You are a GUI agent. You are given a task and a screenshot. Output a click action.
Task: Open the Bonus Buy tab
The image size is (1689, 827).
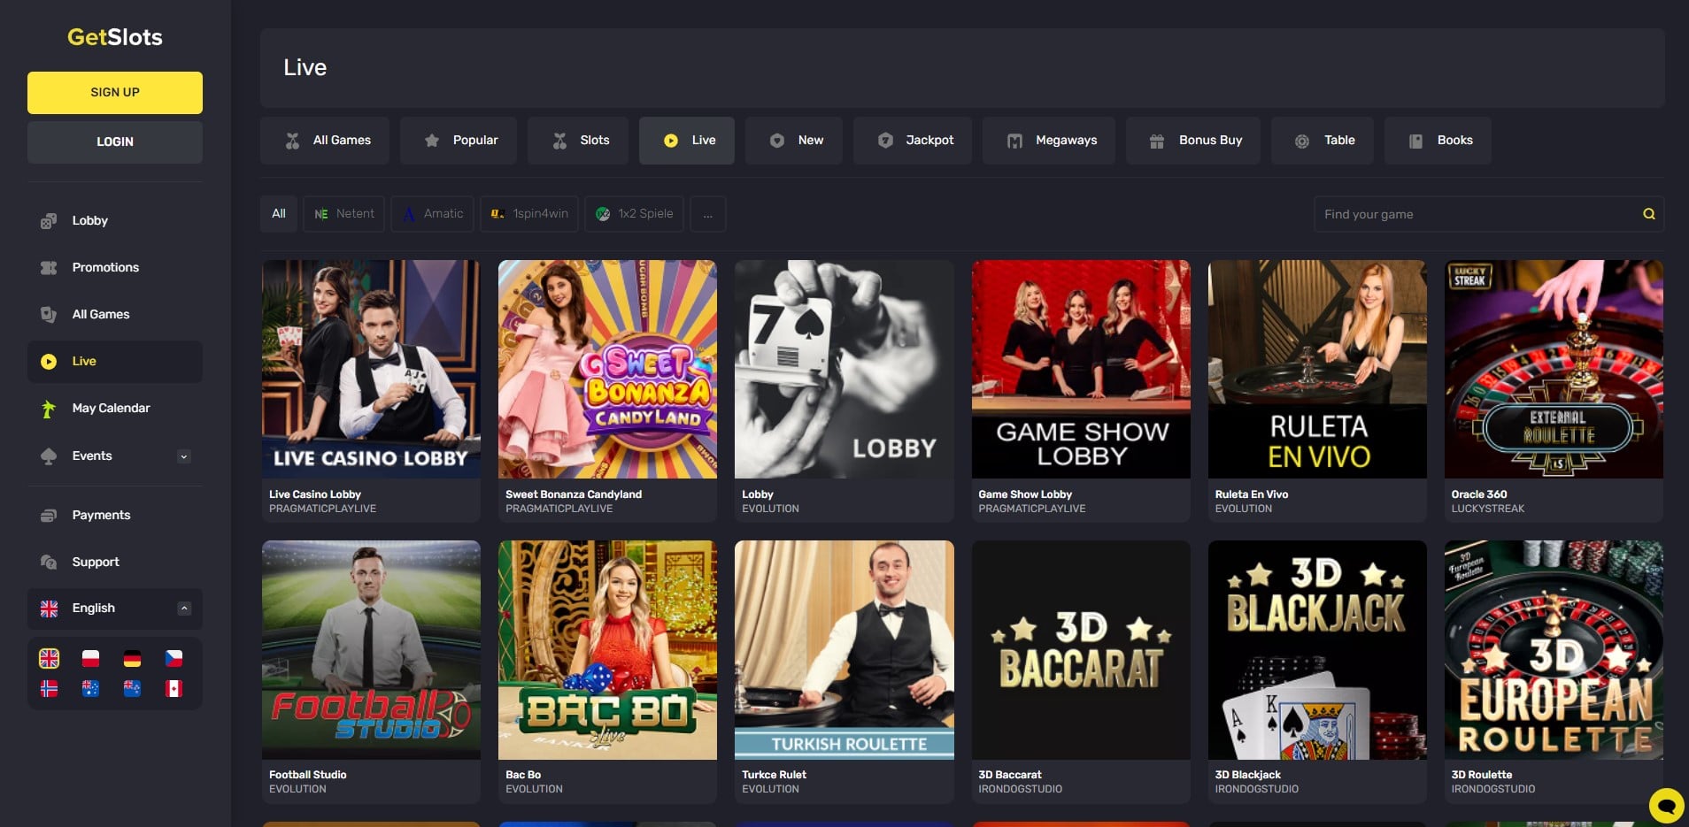(1193, 141)
